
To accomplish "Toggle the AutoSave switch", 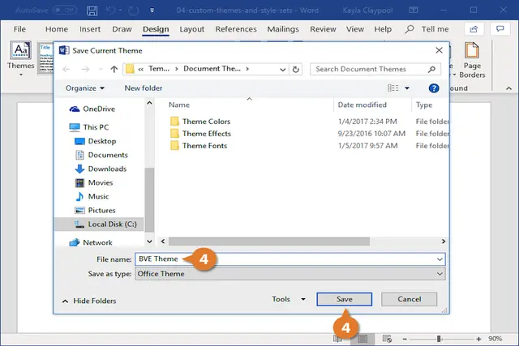I will pyautogui.click(x=65, y=11).
